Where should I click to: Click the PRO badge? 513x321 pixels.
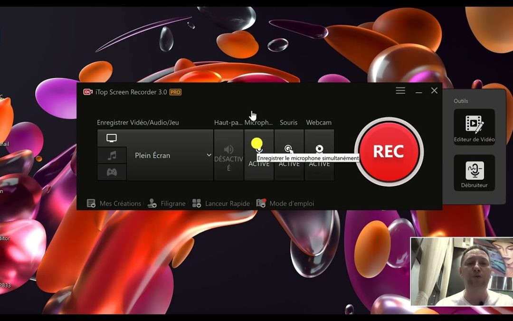(x=175, y=92)
